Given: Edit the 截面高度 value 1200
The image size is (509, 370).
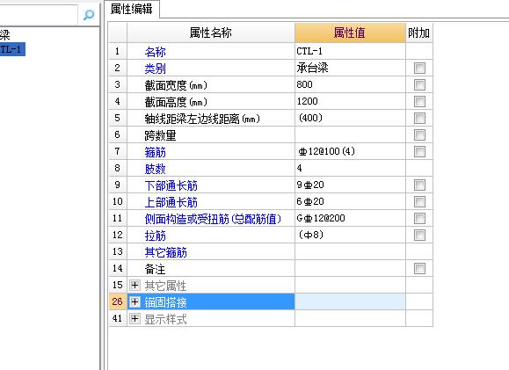Looking at the screenshot, I should 350,101.
